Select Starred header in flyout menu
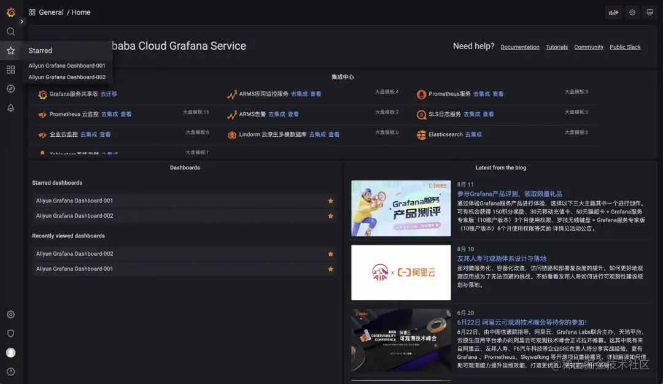This screenshot has height=384, width=663. tap(40, 51)
